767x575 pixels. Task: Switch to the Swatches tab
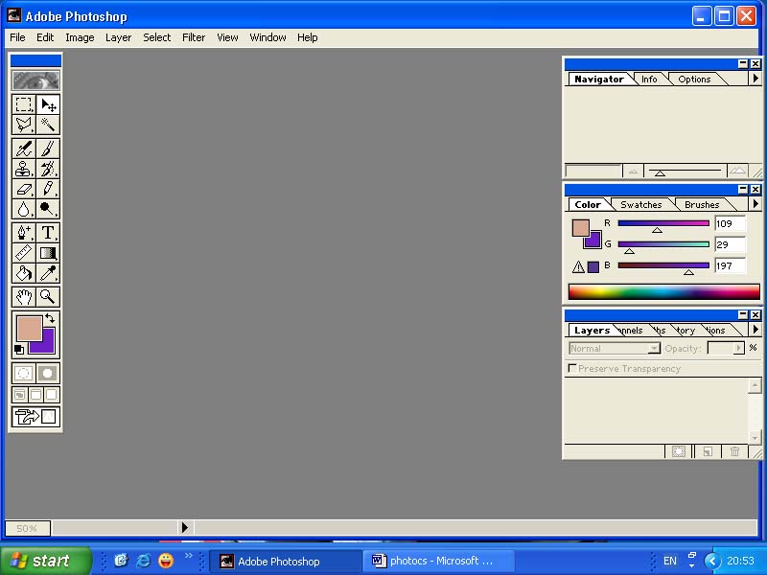click(641, 205)
